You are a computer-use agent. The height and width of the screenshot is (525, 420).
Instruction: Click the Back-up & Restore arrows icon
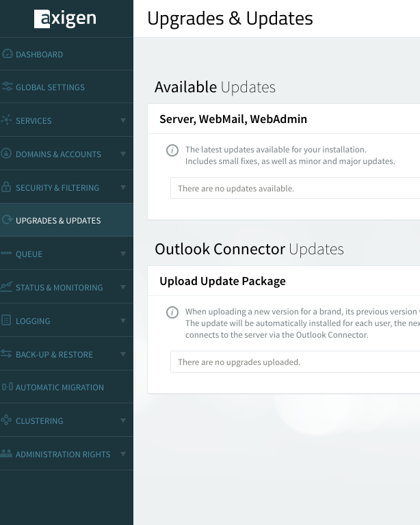[6, 353]
